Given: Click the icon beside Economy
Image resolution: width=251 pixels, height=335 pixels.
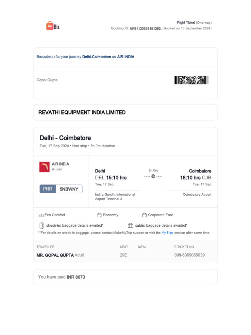Looking at the screenshot, I should click(99, 215).
